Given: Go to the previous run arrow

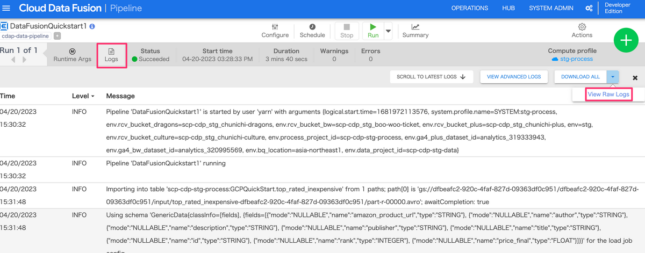Looking at the screenshot, I should (x=13, y=60).
